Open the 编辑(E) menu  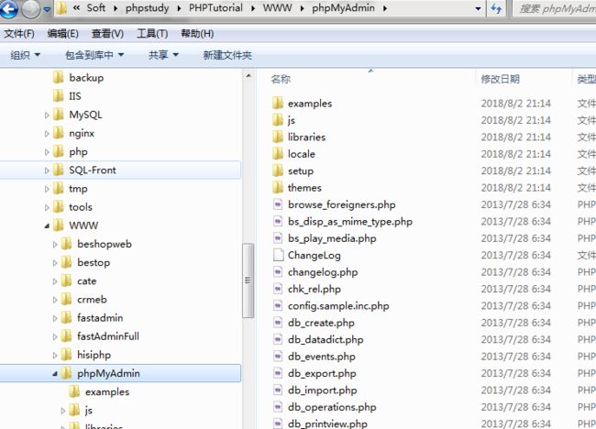(x=62, y=34)
